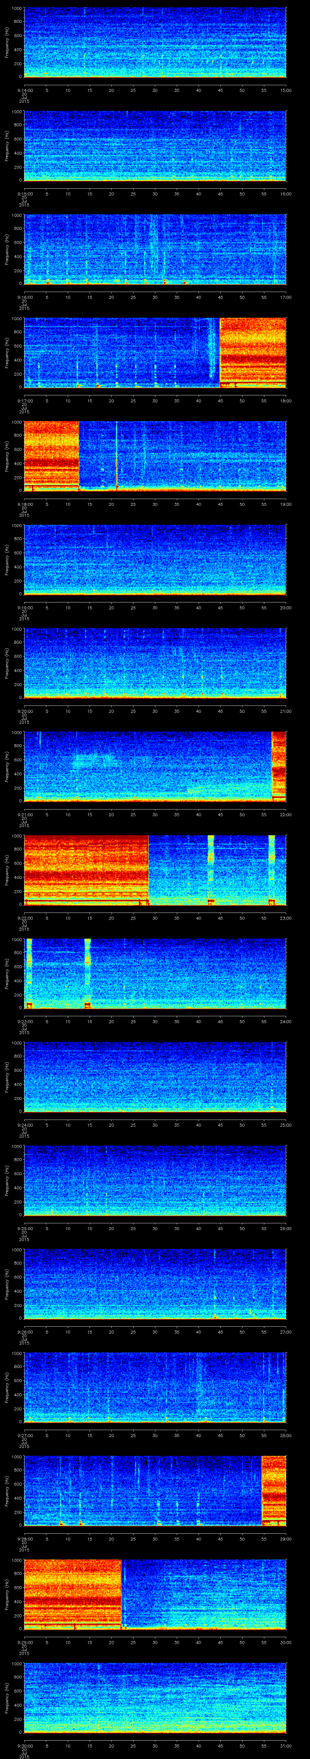Choose the spectrogram panel starting at 9:24:00
The height and width of the screenshot is (1759, 310).
pyautogui.click(x=155, y=1077)
